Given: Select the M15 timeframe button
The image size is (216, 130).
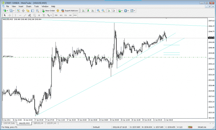Looking at the screenshot, I should tap(75, 15).
